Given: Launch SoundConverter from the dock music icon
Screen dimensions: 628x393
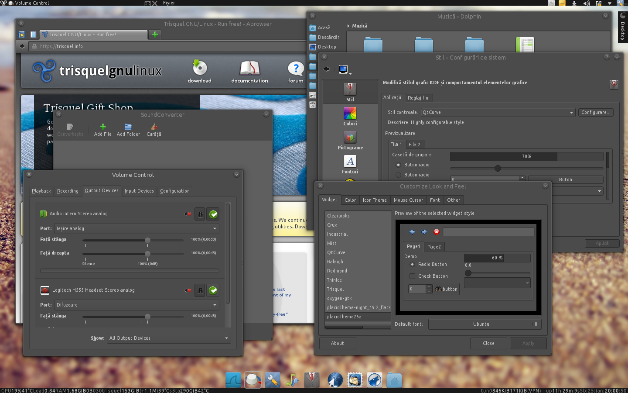Looking at the screenshot, I should (x=292, y=380).
